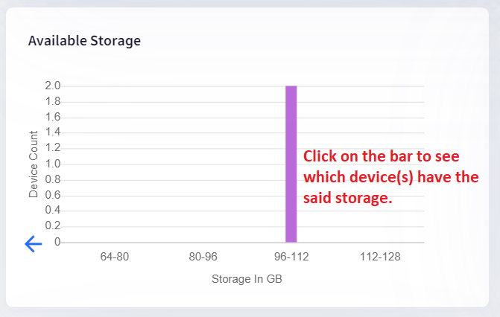Screen dimensions: 500x317
Task: Select the 80-96 axis label
Action: tap(203, 257)
